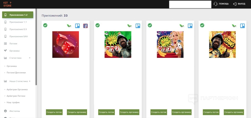Screen dimensions: 251x118
Task: Click ВЫХОД to log out
Action: tap(241, 4)
